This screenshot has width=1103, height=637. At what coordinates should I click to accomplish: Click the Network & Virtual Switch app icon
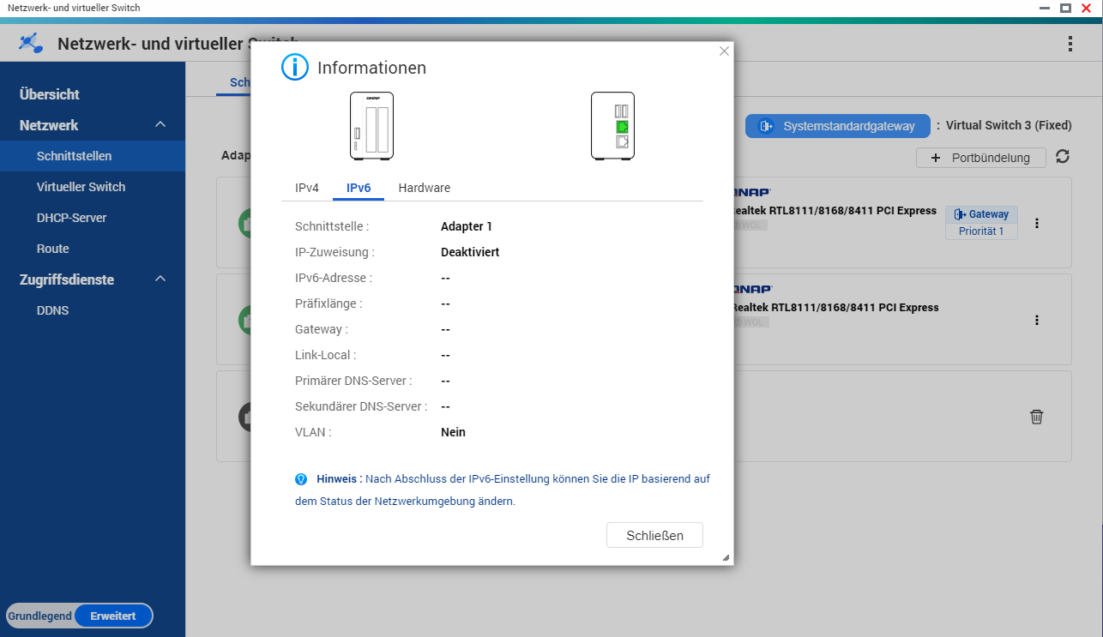point(31,43)
